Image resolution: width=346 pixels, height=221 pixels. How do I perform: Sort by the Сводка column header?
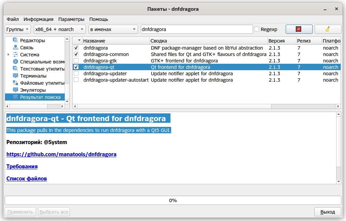209,41
